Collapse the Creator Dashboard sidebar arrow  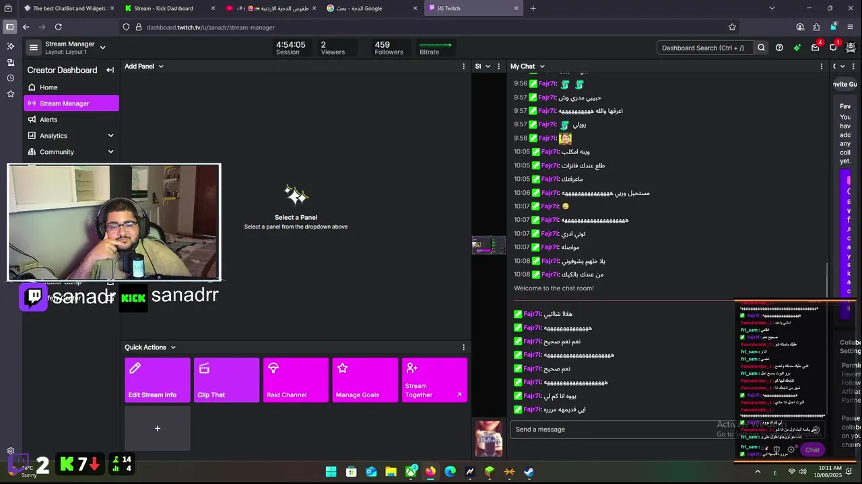[110, 70]
